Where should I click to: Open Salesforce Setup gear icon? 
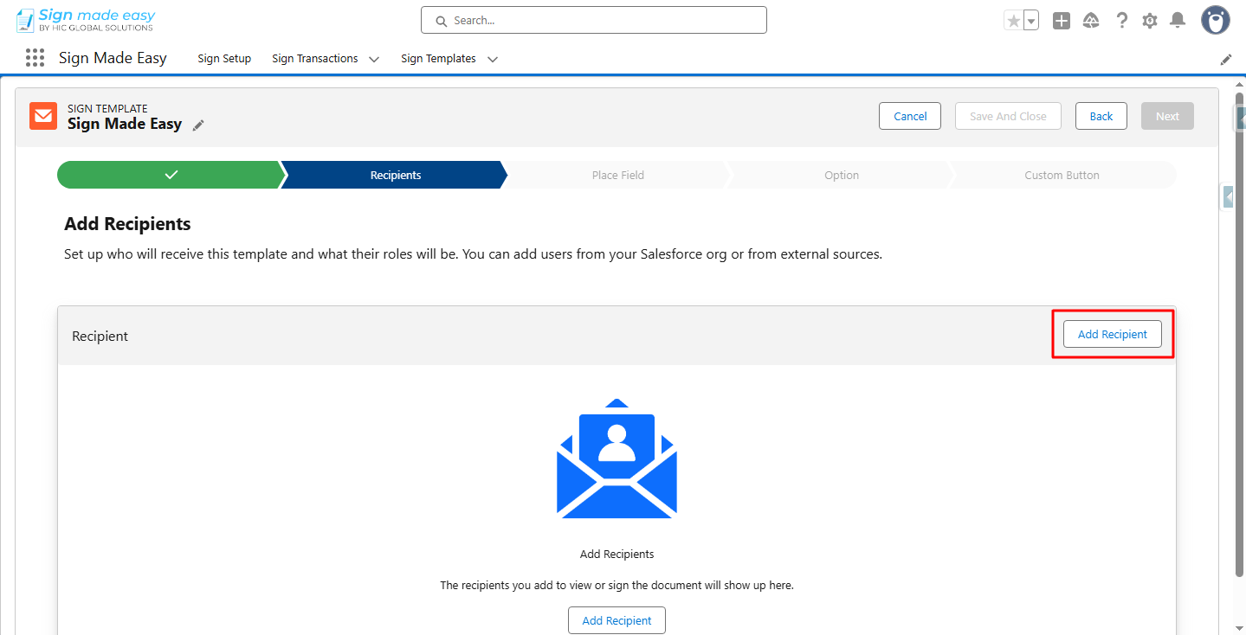point(1149,19)
